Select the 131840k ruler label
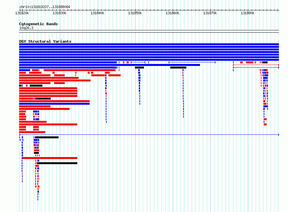Image resolution: width=288 pixels, height=212 pixels. coord(97,13)
